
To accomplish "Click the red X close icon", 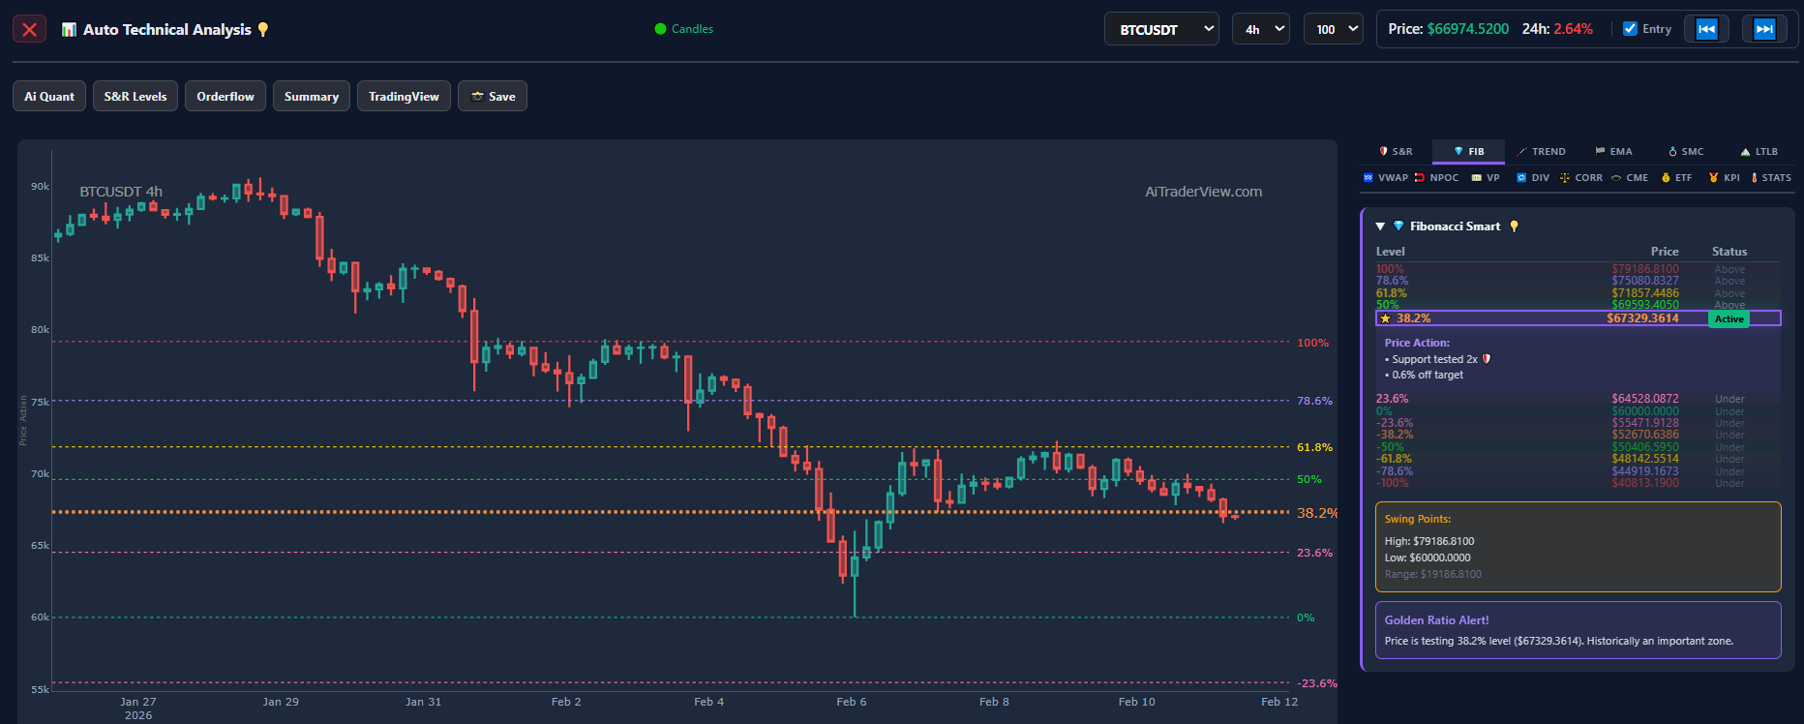I will 29,29.
